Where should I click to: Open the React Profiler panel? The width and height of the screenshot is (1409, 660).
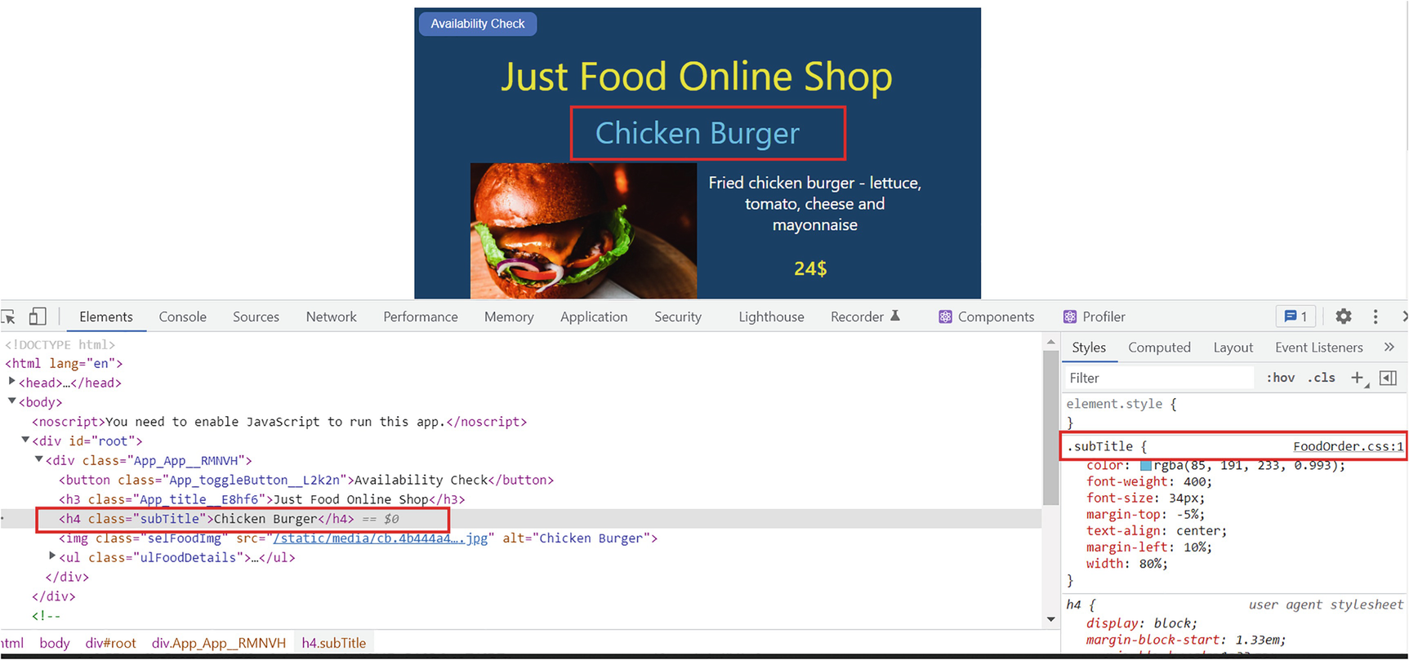[1094, 317]
